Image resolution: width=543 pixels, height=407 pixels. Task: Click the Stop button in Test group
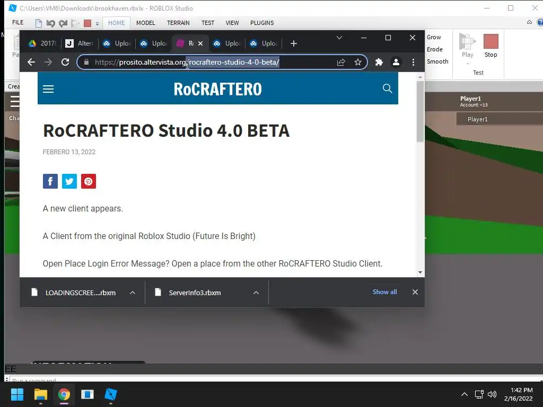pyautogui.click(x=491, y=46)
